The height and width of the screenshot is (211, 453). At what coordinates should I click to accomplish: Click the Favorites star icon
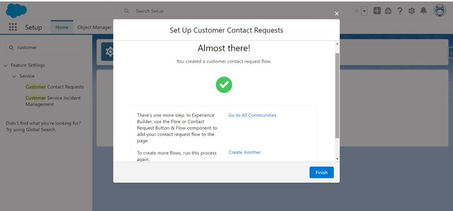pyautogui.click(x=357, y=11)
